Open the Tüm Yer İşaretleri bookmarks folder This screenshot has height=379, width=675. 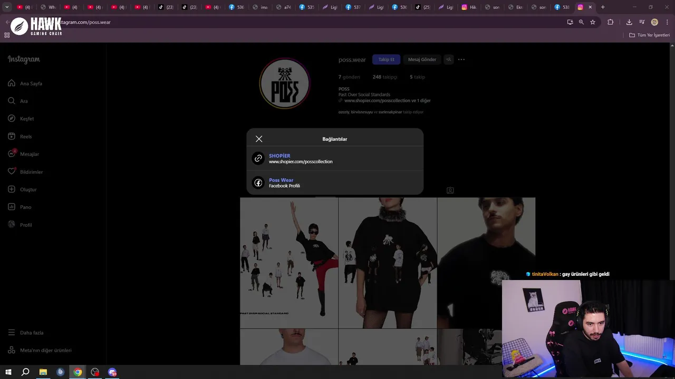[650, 35]
